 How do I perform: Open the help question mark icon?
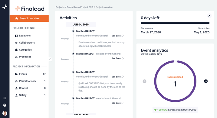click(5, 105)
